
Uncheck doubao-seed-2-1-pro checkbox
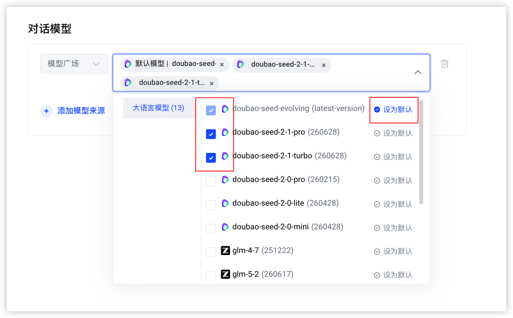click(x=211, y=134)
